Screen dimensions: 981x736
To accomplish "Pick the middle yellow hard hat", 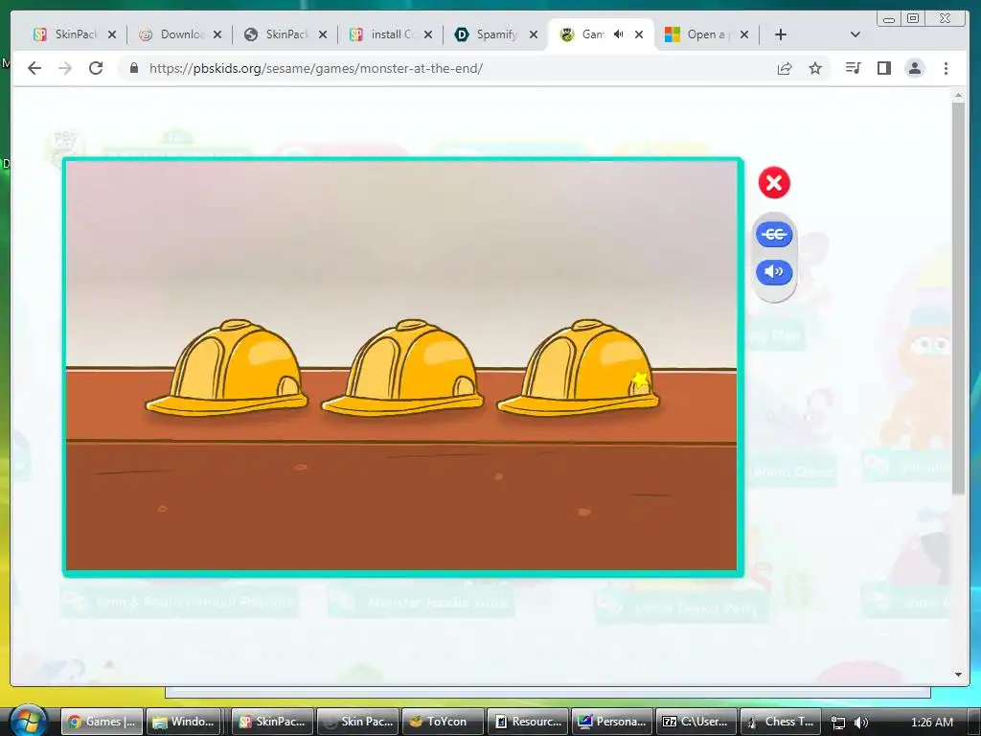I will coord(403,368).
